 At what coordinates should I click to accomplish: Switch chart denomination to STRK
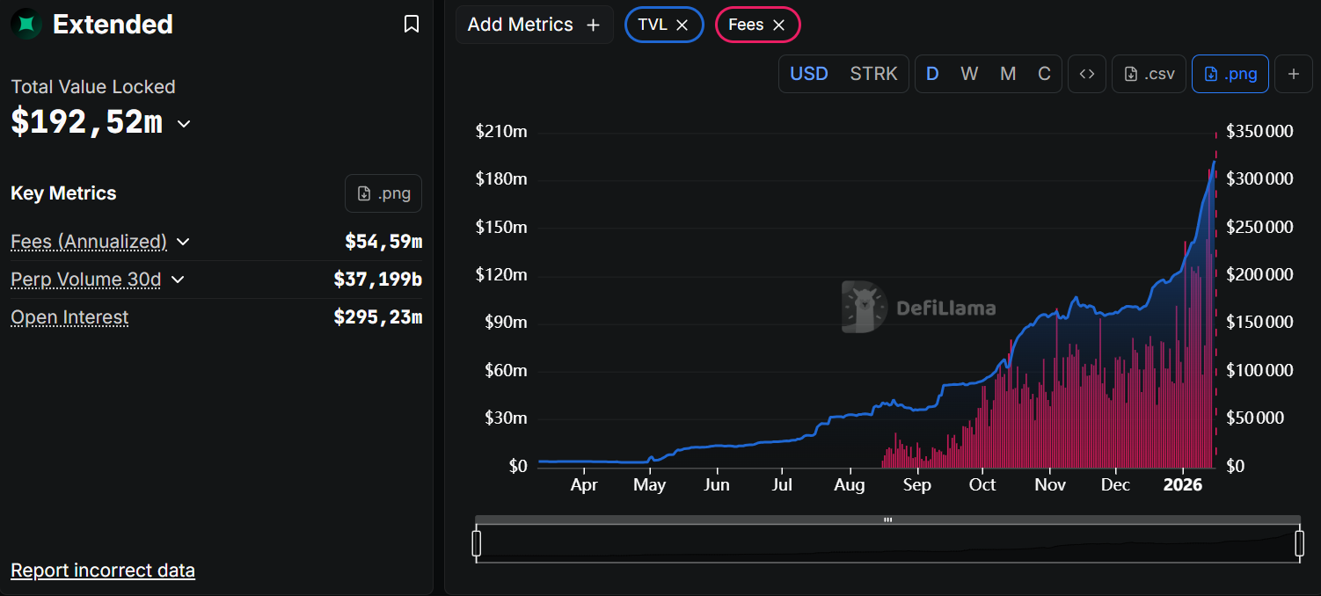[x=873, y=74]
